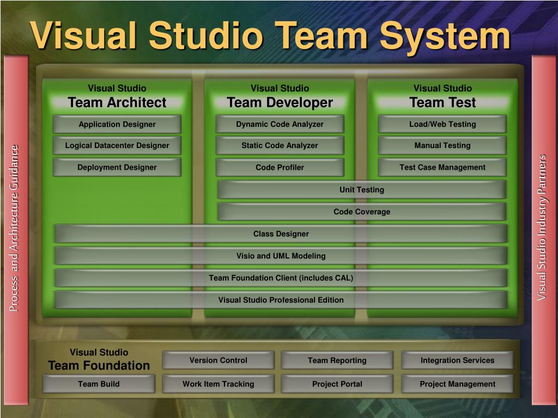Select the Logical Datacenter Designer box
Screen dimensions: 558x418
[x=117, y=145]
